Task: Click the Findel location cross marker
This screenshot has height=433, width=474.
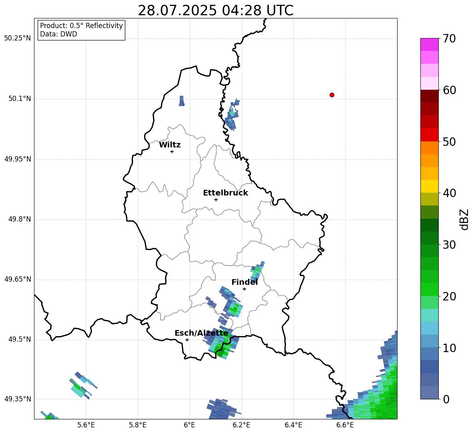Action: (244, 289)
